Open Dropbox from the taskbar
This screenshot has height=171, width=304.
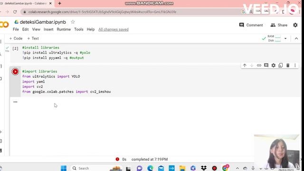[x=204, y=168]
